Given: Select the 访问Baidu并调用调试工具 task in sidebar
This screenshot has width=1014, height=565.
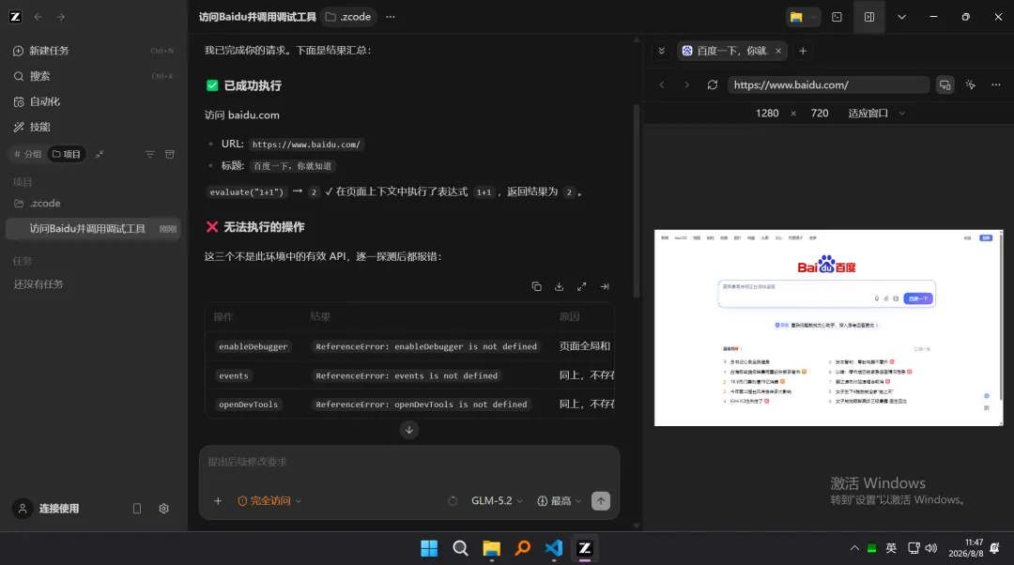Looking at the screenshot, I should point(93,229).
